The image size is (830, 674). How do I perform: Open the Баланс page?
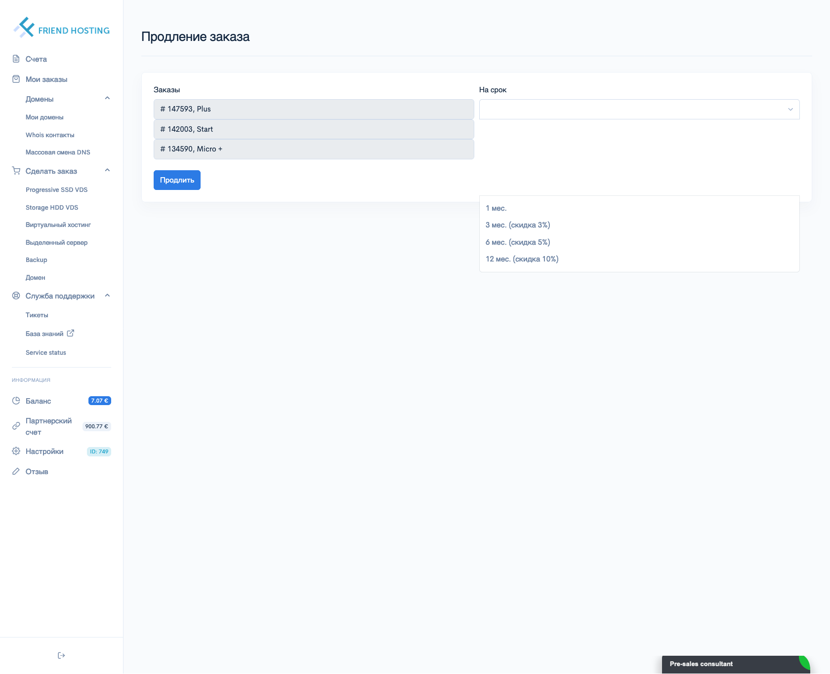click(x=38, y=401)
